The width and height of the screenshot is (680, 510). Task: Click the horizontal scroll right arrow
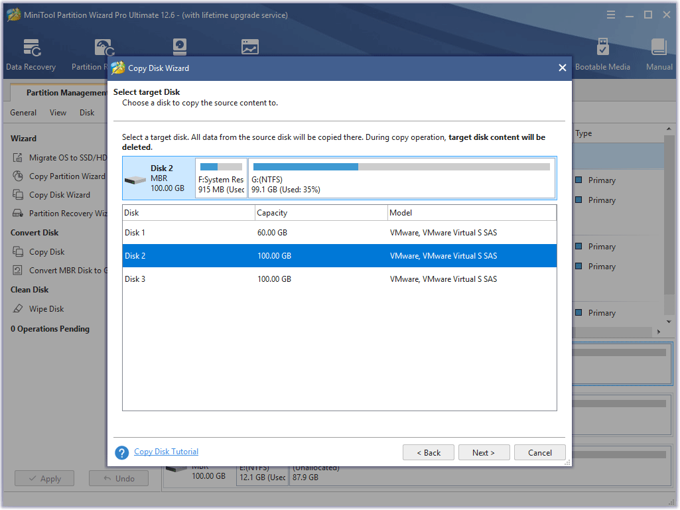point(659,332)
